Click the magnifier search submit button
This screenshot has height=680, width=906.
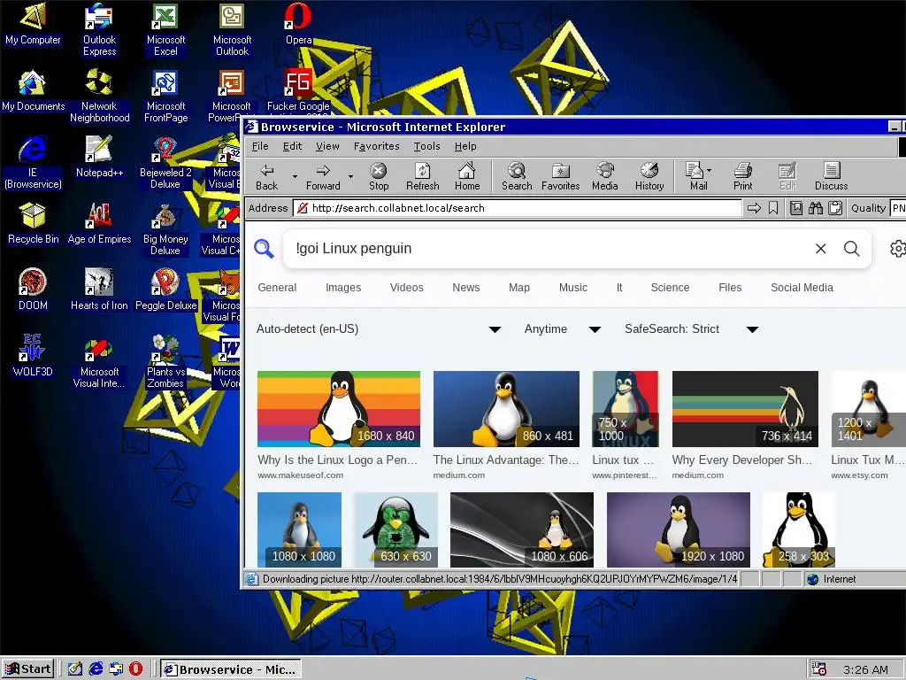852,249
